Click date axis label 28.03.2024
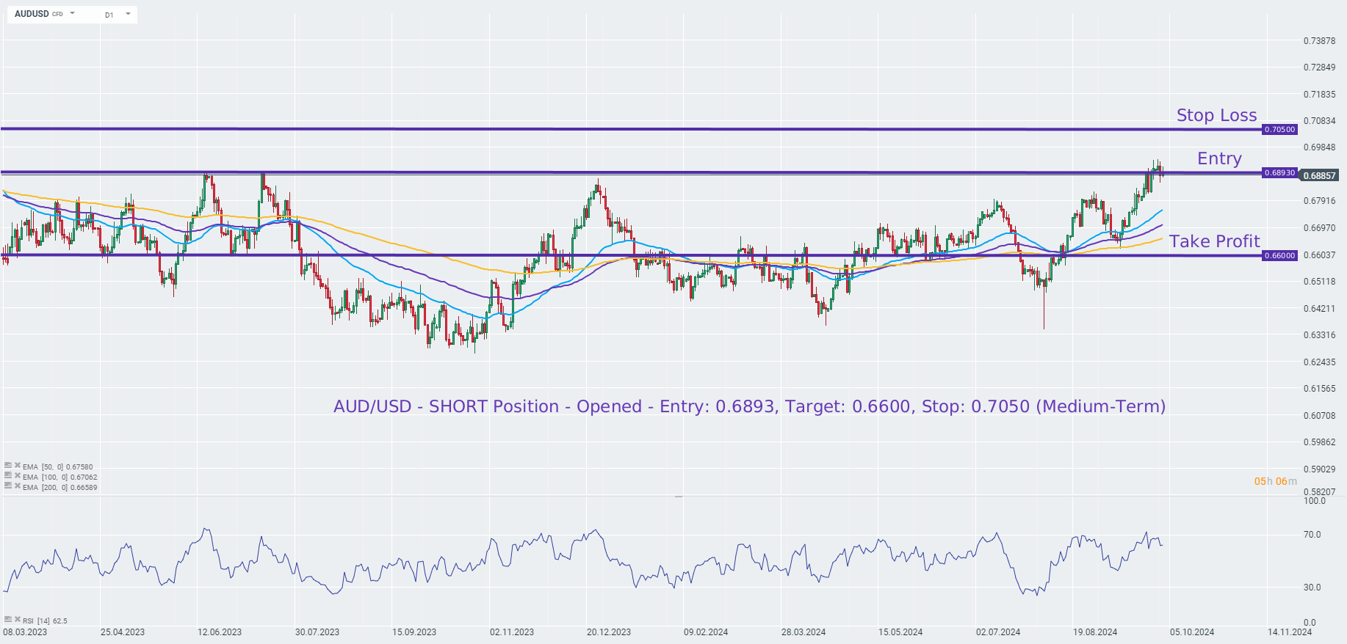 [x=803, y=632]
